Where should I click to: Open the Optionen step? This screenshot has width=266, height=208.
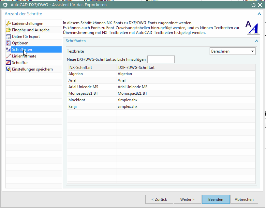click(x=20, y=43)
